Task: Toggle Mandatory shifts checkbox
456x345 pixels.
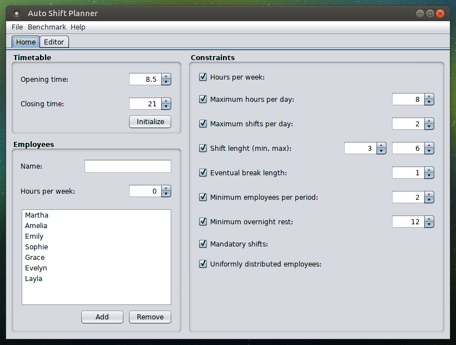Action: [x=203, y=244]
